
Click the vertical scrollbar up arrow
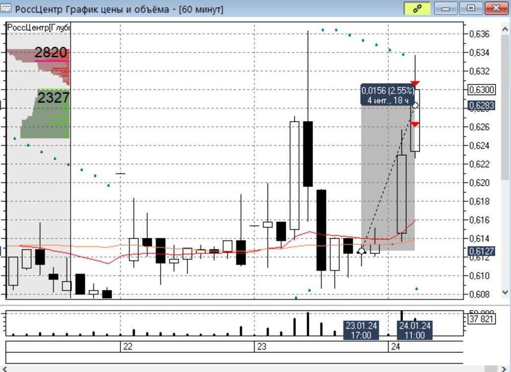[x=505, y=29]
